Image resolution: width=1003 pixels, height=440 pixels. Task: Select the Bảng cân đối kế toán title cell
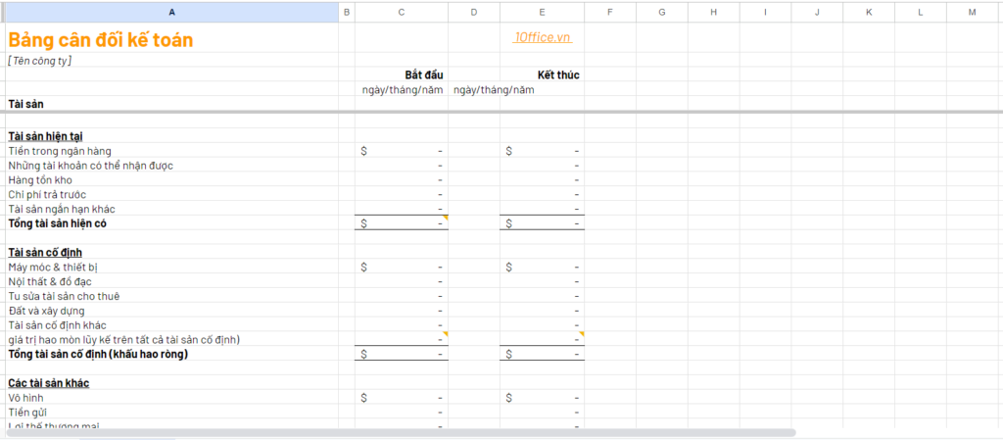[172, 39]
